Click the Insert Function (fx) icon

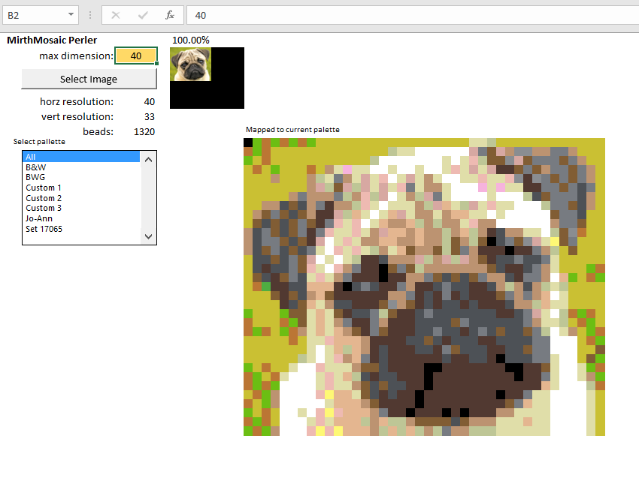(x=168, y=14)
